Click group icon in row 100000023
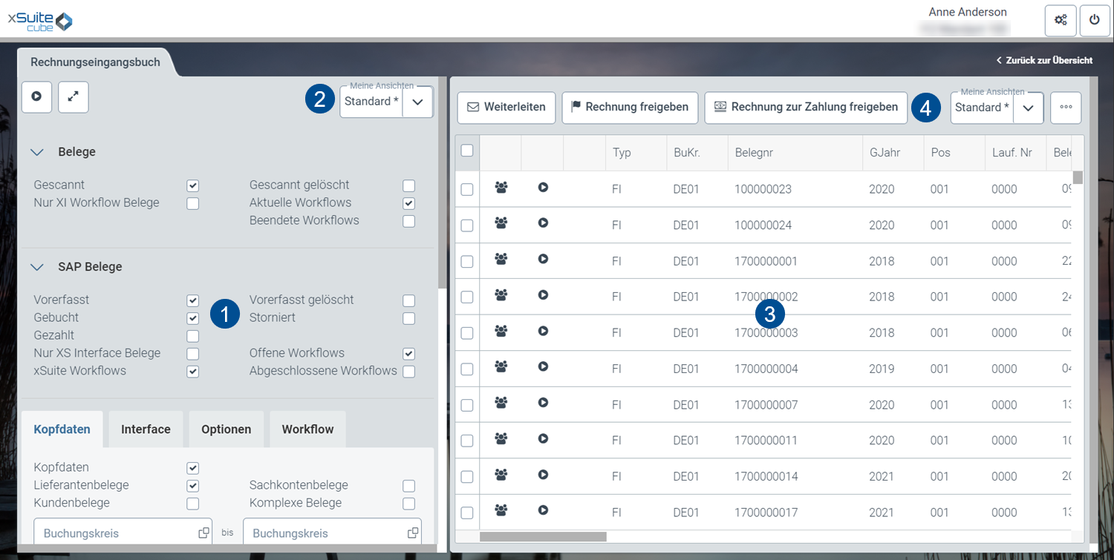The image size is (1114, 560). pos(501,188)
